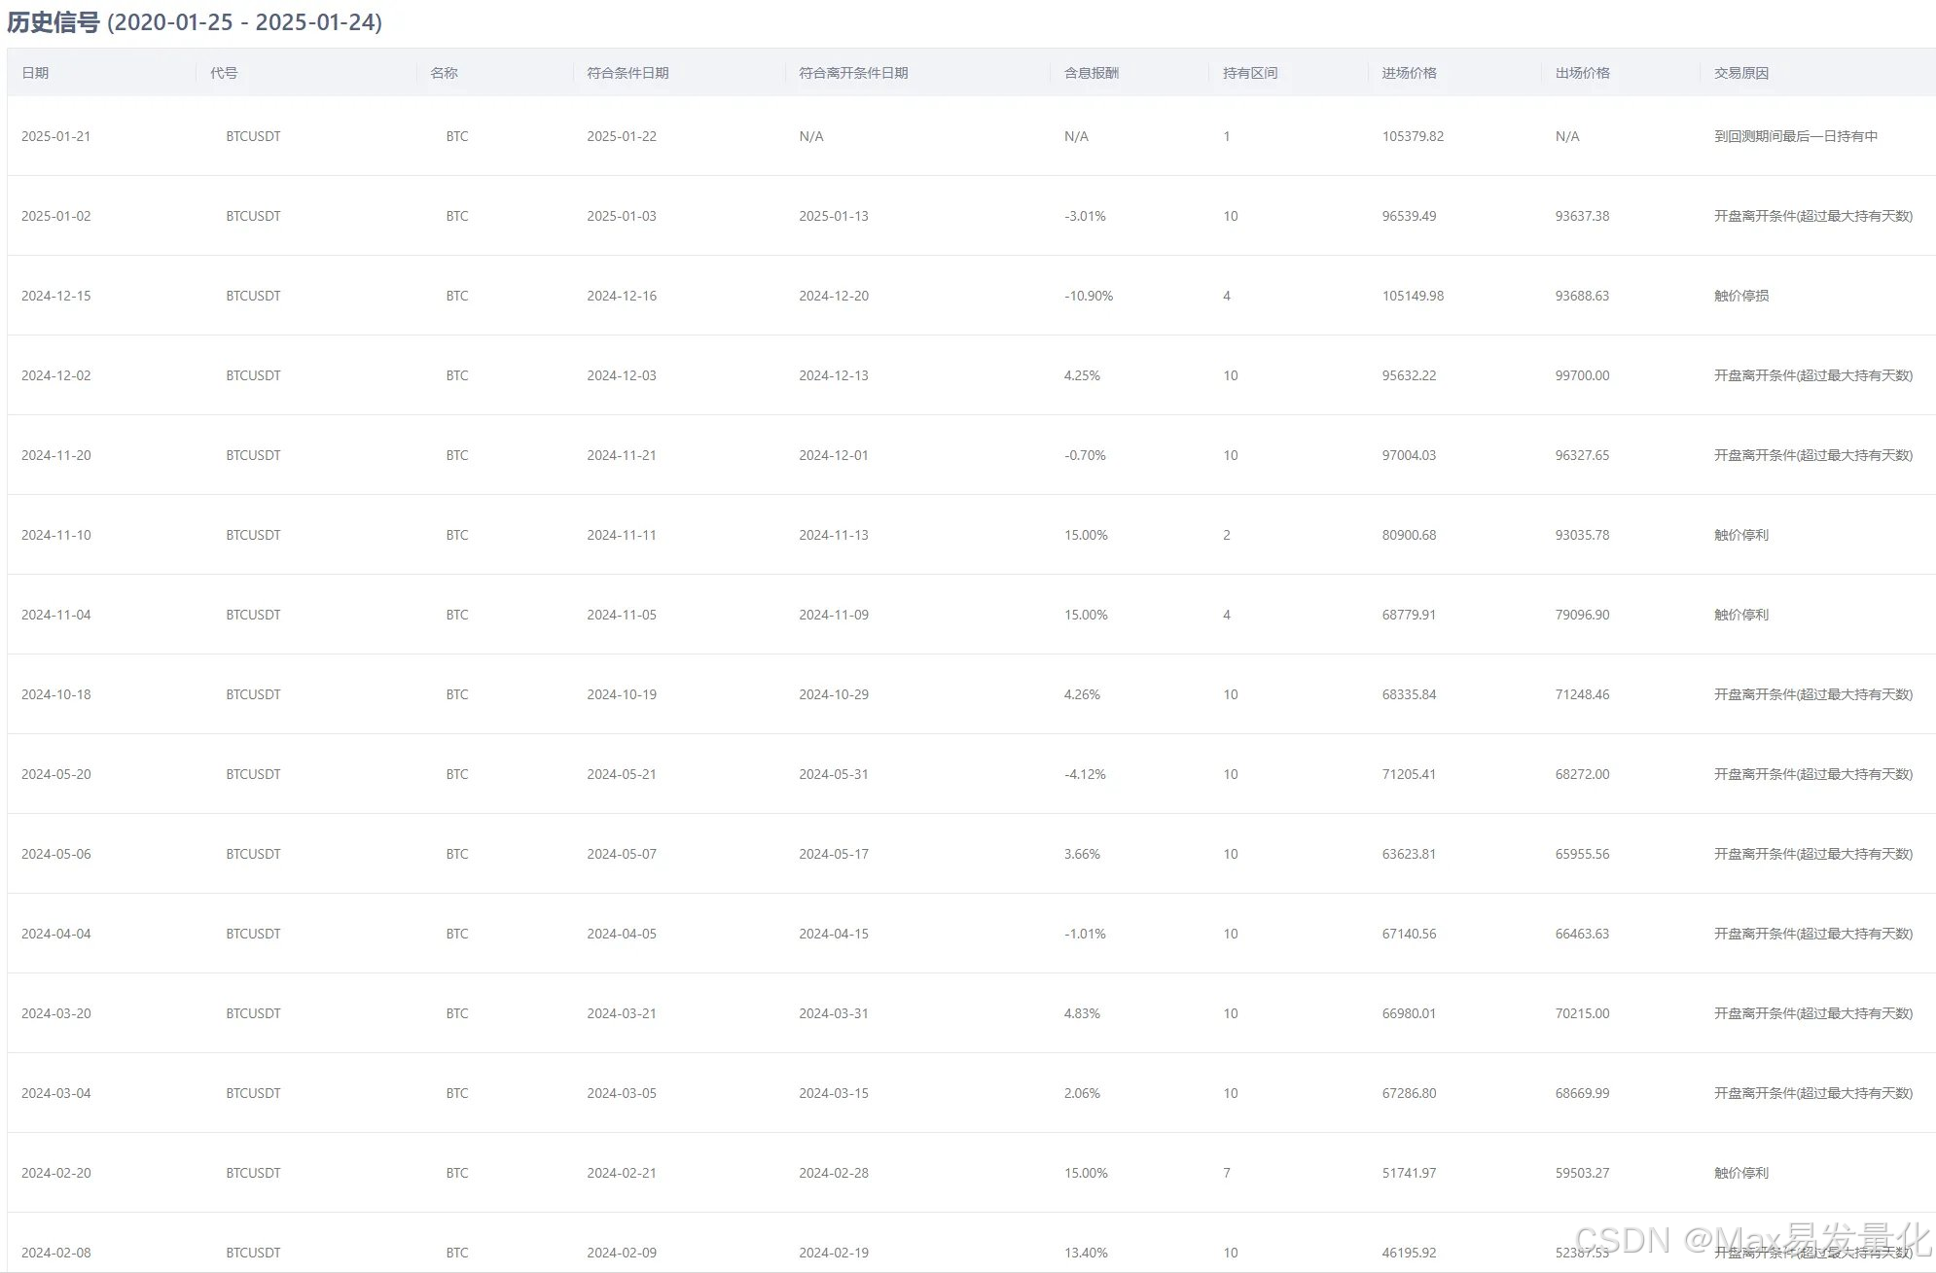Viewport: 1936px width, 1273px height.
Task: Select BTCUSDT in the 2024-10-18 row
Action: [253, 694]
